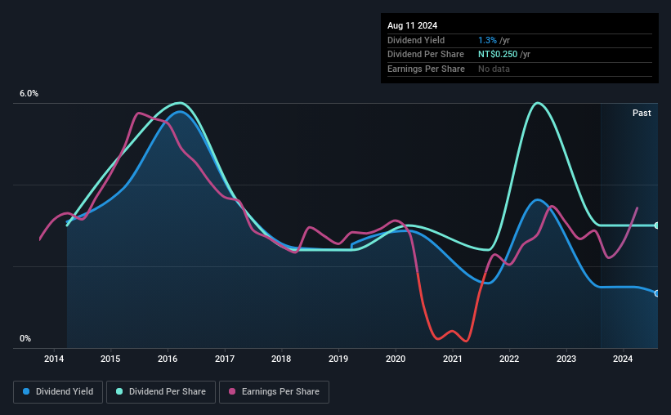Select the 2019 x-axis label
Screen dimensions: 671x415
click(338, 359)
